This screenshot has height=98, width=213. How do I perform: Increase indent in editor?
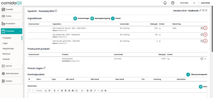tap(91, 91)
